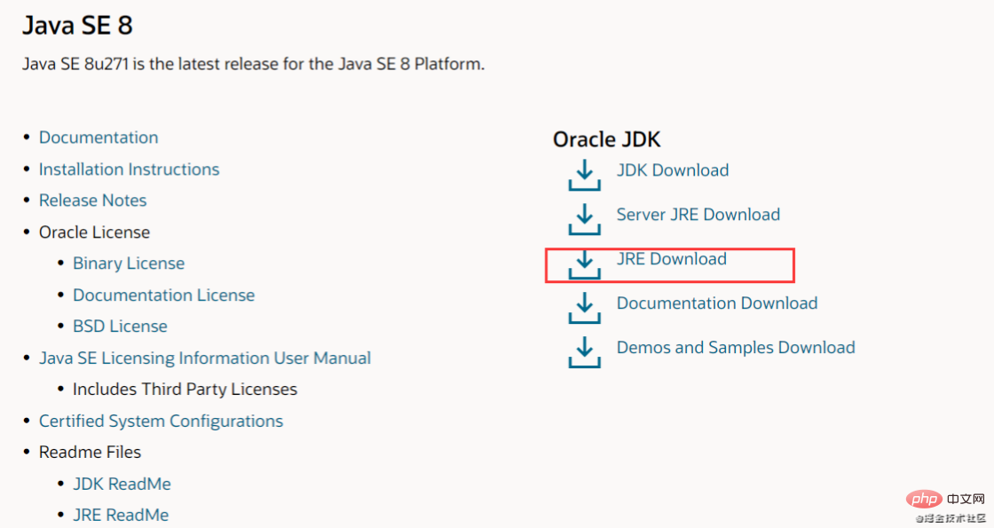Open the JDK ReadMe link

click(x=122, y=485)
